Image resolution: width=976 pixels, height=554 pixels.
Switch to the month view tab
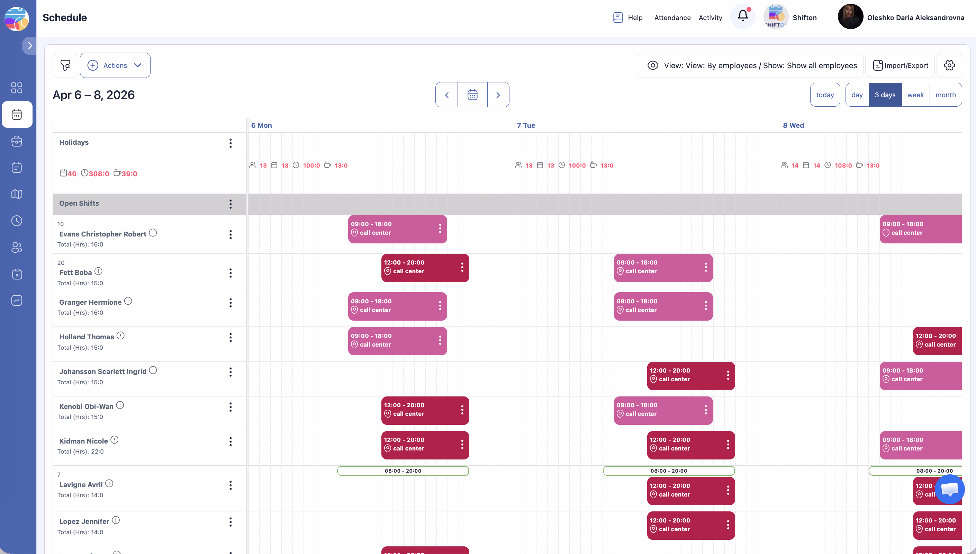(x=946, y=95)
